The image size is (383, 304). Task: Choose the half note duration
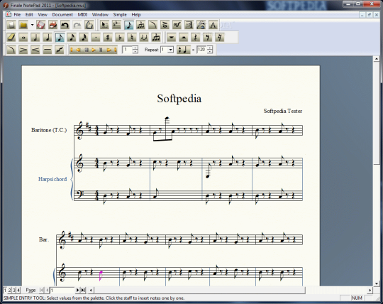pyautogui.click(x=35, y=38)
